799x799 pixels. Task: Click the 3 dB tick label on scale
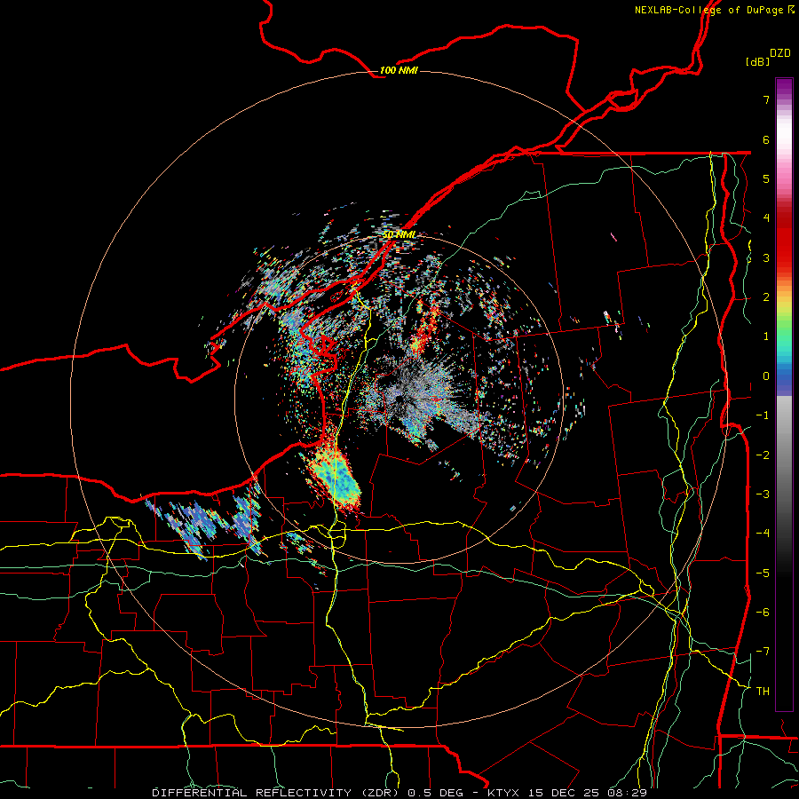[x=766, y=257]
